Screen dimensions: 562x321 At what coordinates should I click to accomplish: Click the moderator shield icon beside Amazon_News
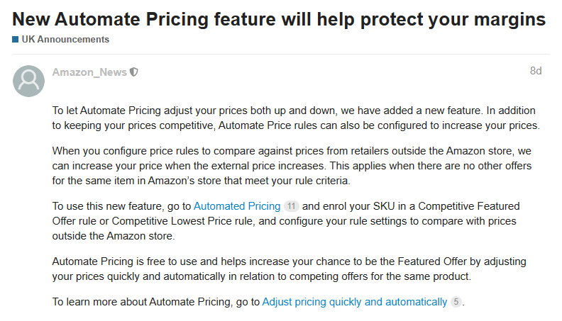(x=134, y=72)
